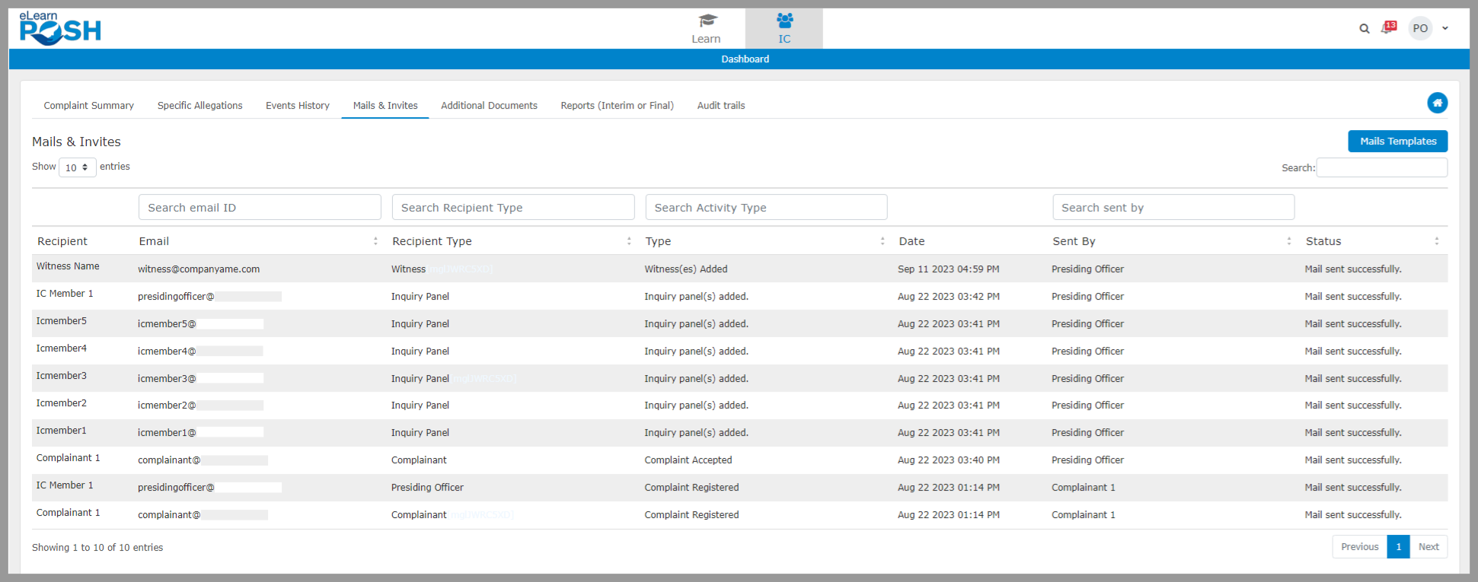This screenshot has height=582, width=1478.
Task: Click the eLearn POSH logo
Action: [60, 29]
